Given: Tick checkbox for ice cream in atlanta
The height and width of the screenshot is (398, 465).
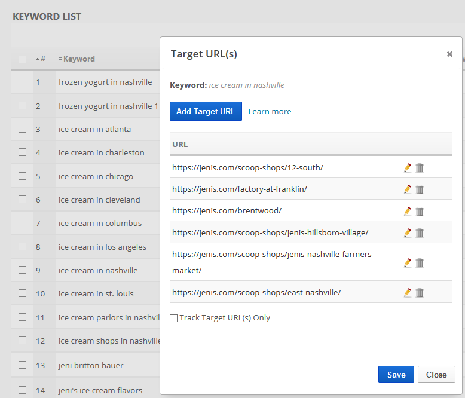Looking at the screenshot, I should (22, 129).
